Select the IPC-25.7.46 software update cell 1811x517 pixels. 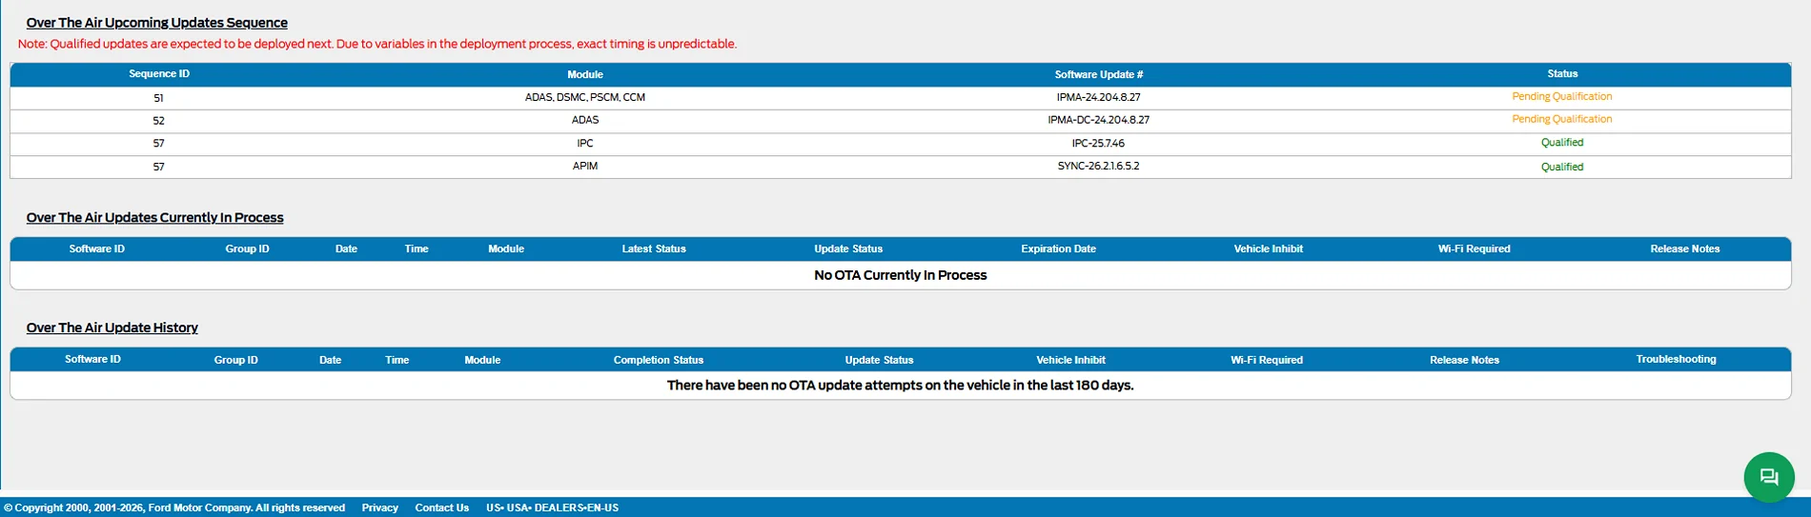(x=1098, y=143)
